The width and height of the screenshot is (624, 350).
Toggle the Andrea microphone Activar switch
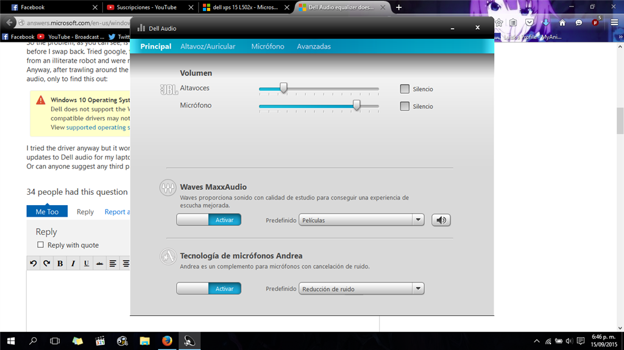coord(208,289)
